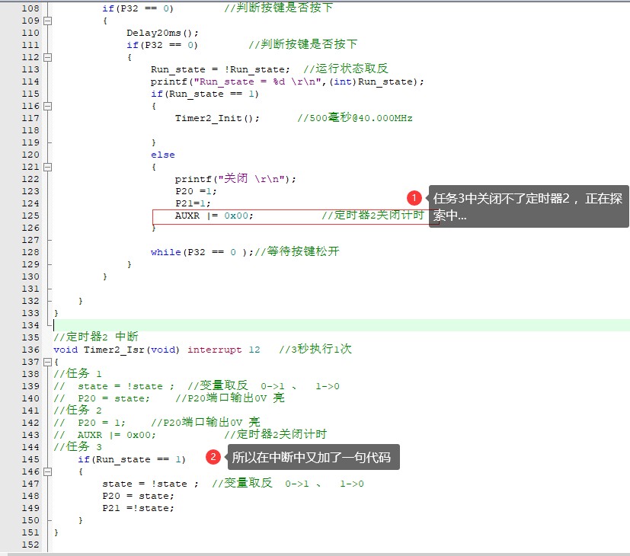This screenshot has height=556, width=630.
Task: Click 'P21 =!state;' on line 149
Action: (x=138, y=508)
